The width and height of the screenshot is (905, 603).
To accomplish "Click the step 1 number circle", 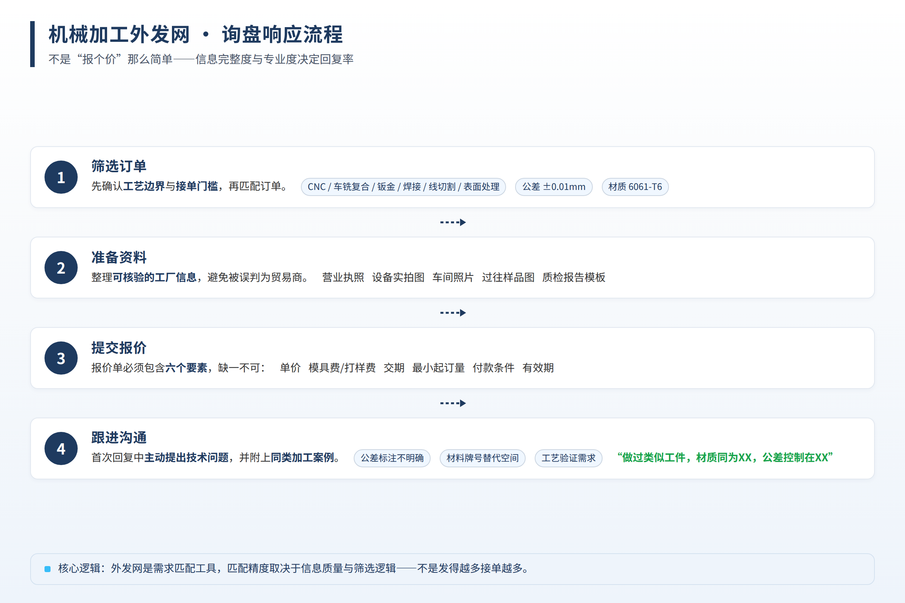I will pyautogui.click(x=61, y=177).
